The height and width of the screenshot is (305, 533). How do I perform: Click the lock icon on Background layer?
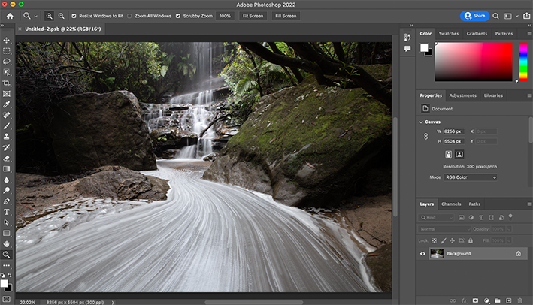pos(518,254)
